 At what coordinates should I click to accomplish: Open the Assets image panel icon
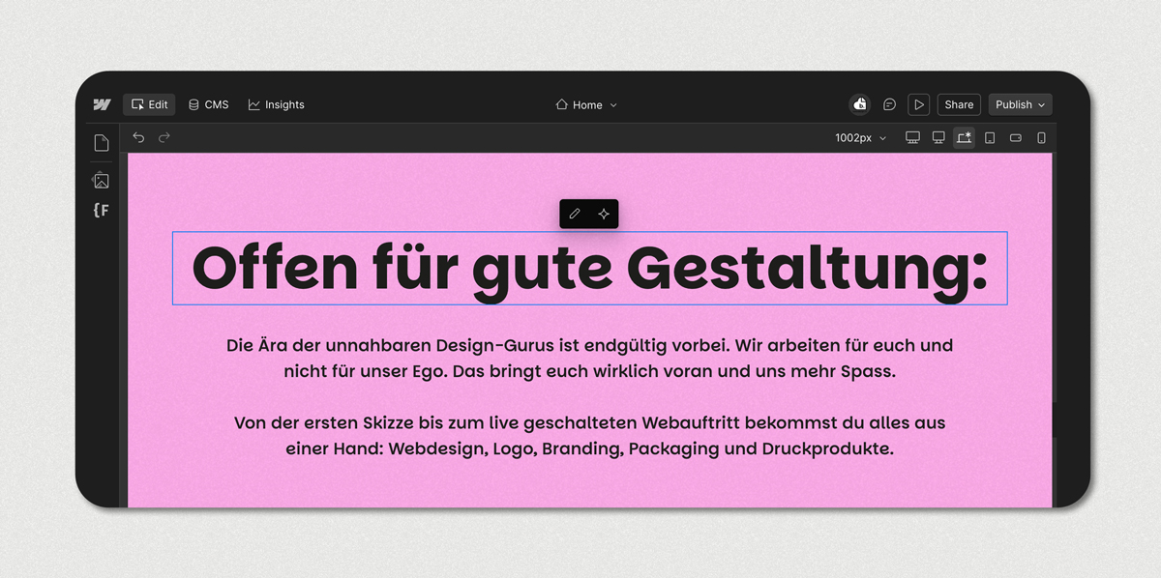tap(102, 180)
